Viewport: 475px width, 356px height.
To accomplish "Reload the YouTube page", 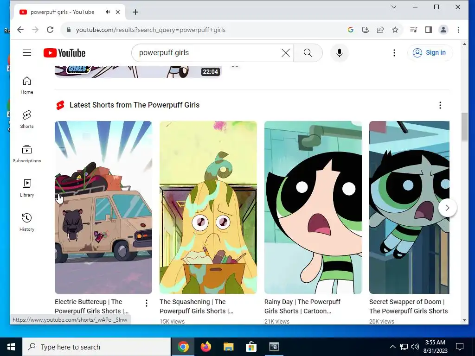I will click(x=50, y=30).
